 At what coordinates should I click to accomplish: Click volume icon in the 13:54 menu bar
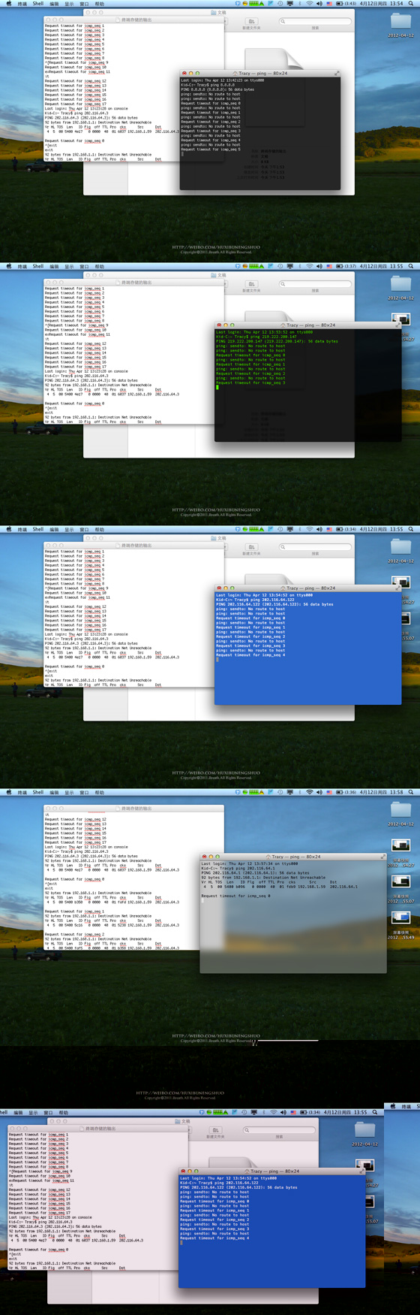click(x=319, y=3)
